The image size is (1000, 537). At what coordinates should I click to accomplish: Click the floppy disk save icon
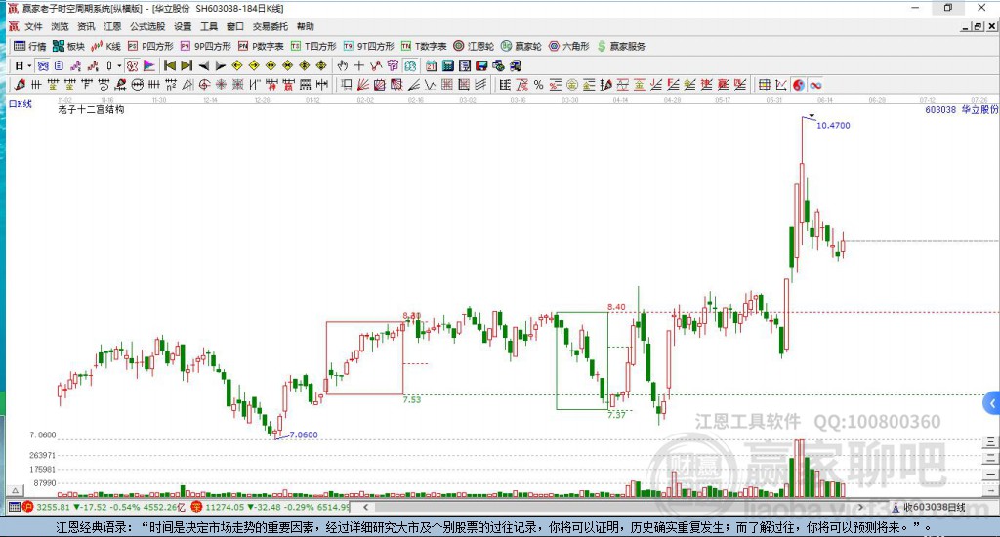481,65
